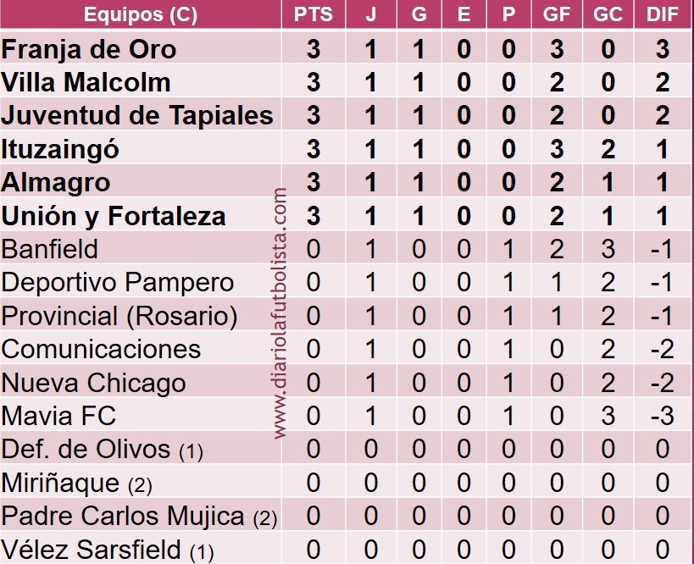Click the GF column header
694x564 pixels.
(557, 15)
